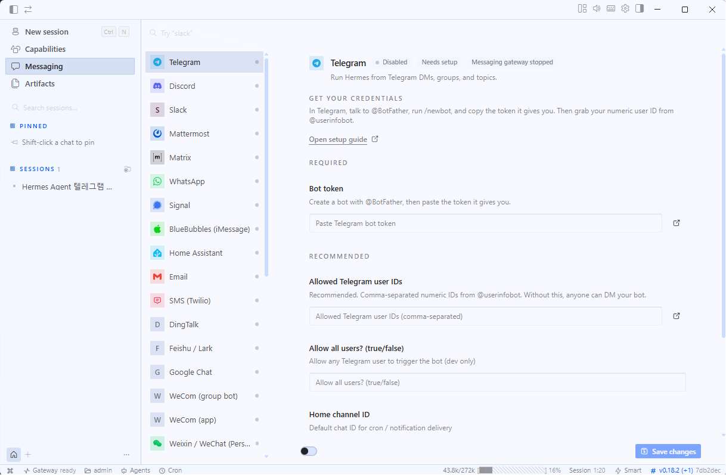Image resolution: width=726 pixels, height=475 pixels.
Task: Click the Bot token input field
Action: click(x=485, y=223)
